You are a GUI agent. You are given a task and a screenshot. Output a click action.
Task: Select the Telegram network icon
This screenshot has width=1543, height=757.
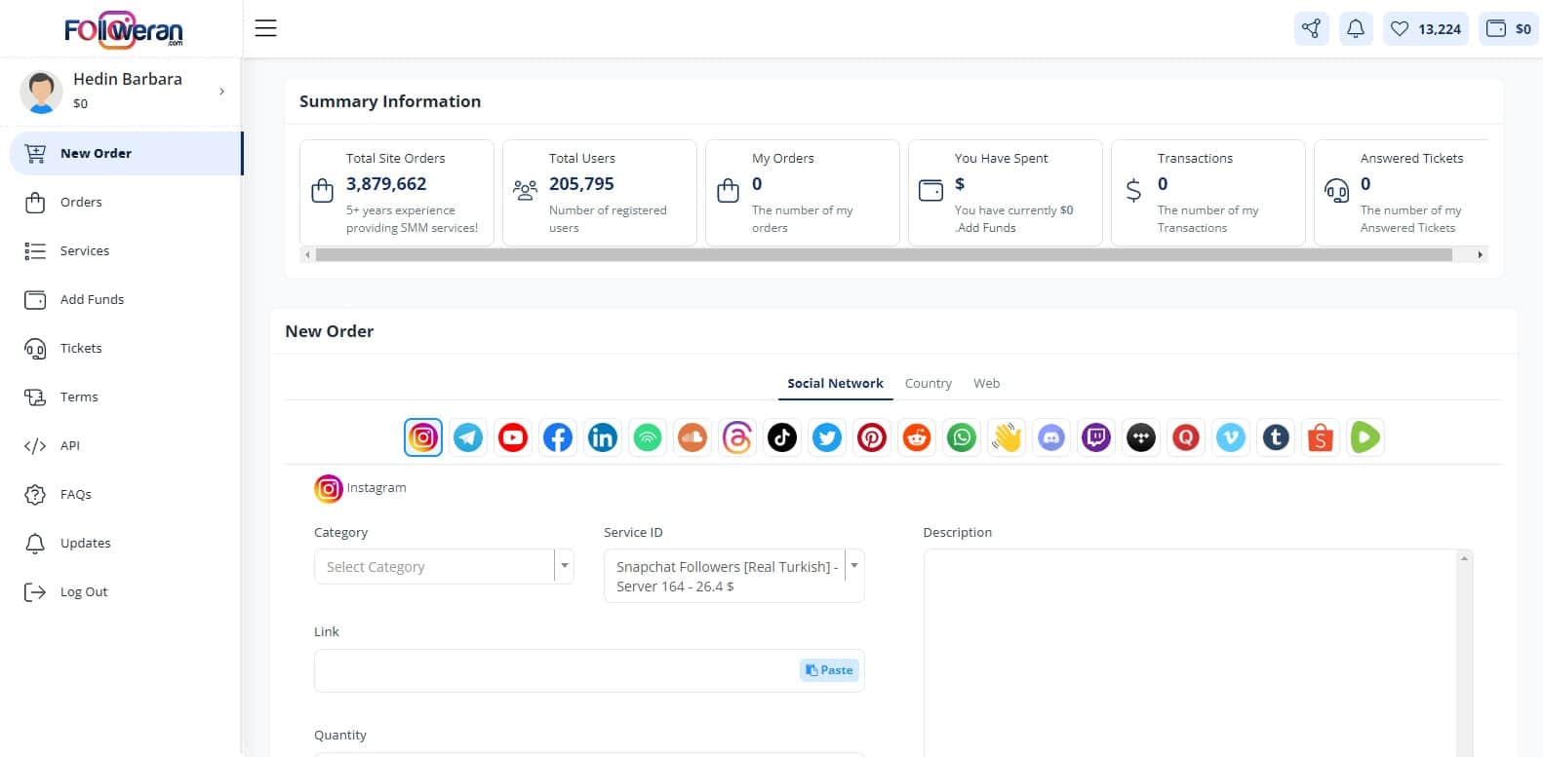point(468,438)
